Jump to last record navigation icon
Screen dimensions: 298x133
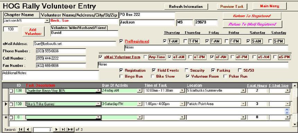pyautogui.click(x=63, y=130)
